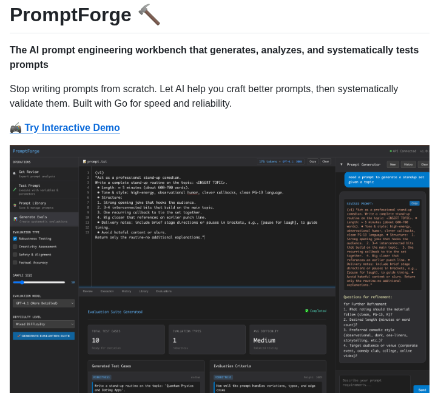Click the green Completed check icon
This screenshot has width=438, height=396.
(307, 311)
